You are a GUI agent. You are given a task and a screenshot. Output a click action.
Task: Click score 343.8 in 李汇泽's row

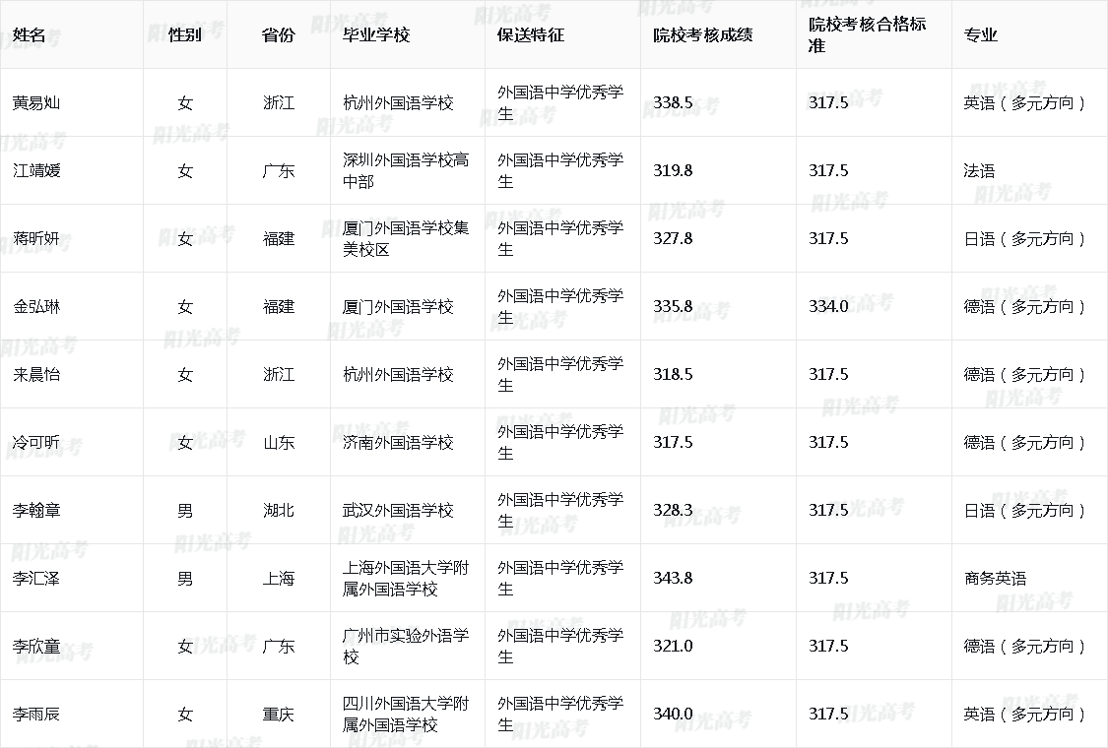point(673,579)
